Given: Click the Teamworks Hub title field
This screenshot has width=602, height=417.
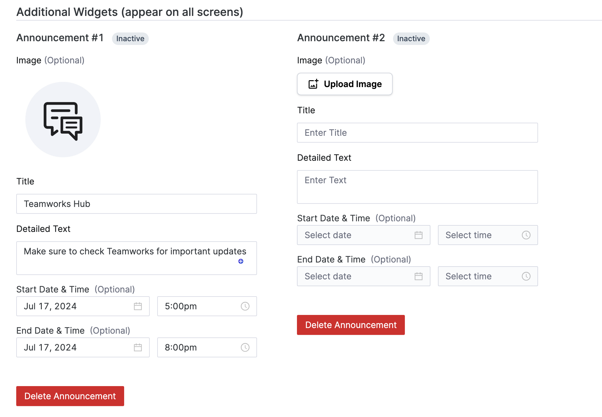Looking at the screenshot, I should click(136, 204).
